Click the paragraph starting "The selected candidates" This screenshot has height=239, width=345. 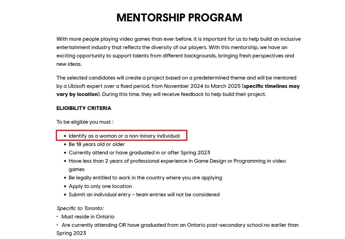[x=178, y=86]
